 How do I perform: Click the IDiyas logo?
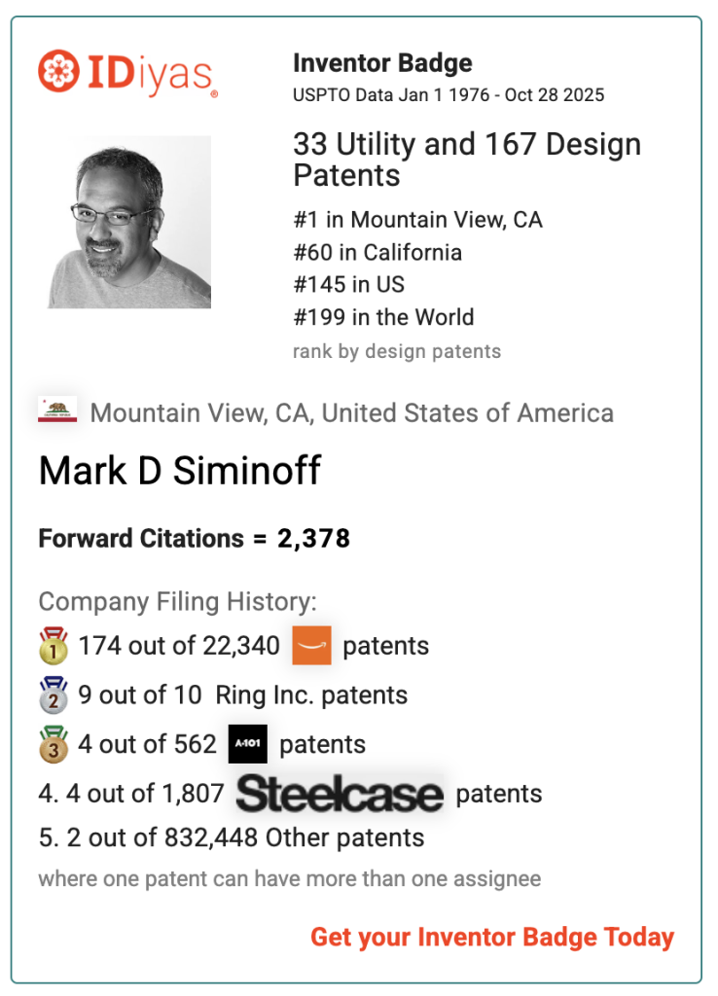point(127,73)
